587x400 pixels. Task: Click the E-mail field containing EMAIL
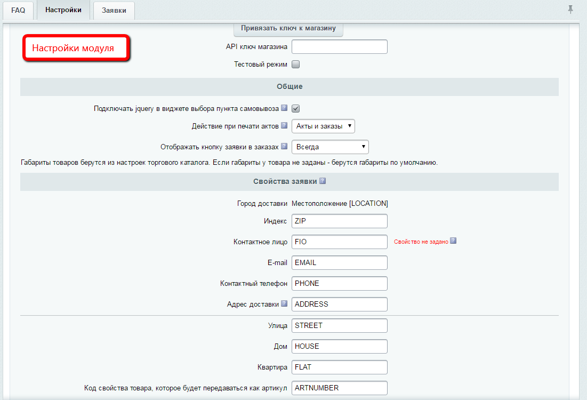coord(339,262)
